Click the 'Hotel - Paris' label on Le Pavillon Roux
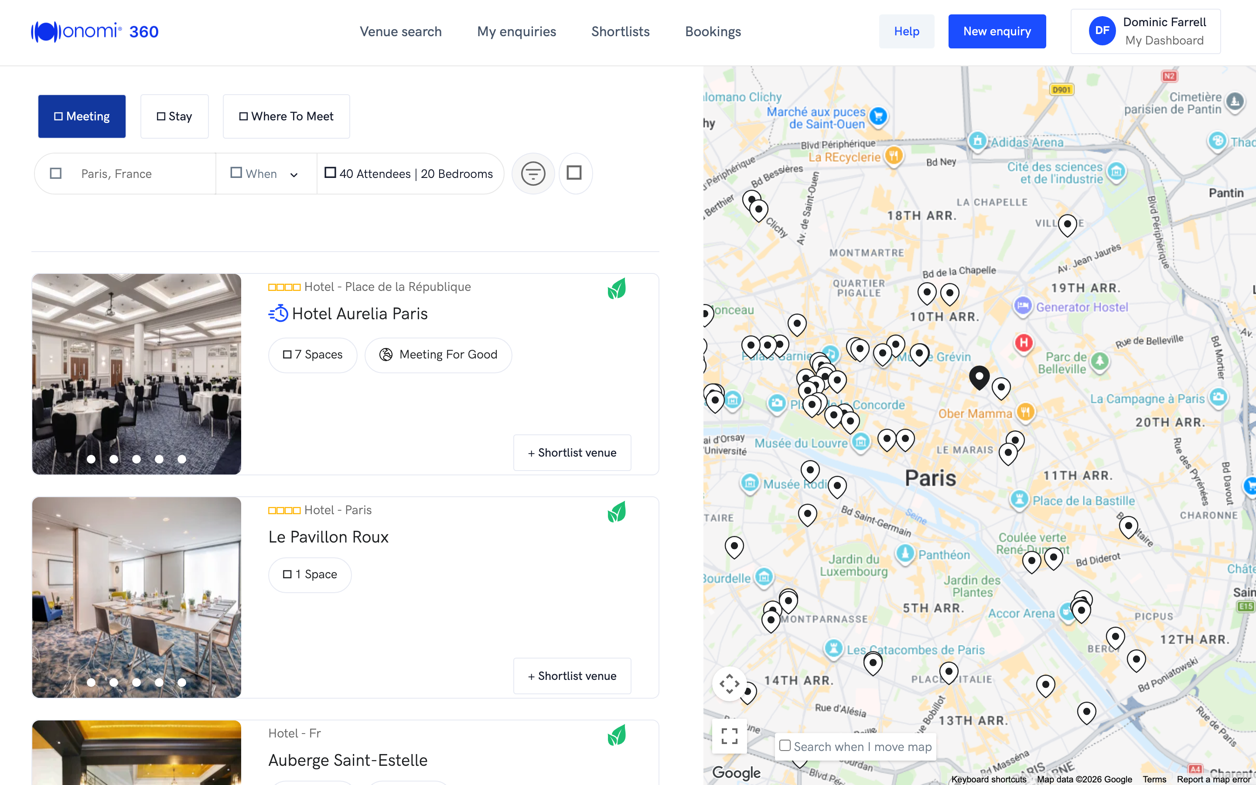 coord(338,510)
